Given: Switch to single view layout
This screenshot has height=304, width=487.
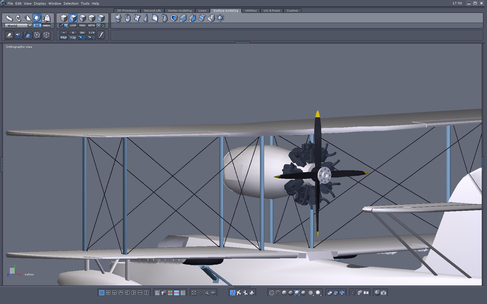Looking at the screenshot, I should point(102,293).
